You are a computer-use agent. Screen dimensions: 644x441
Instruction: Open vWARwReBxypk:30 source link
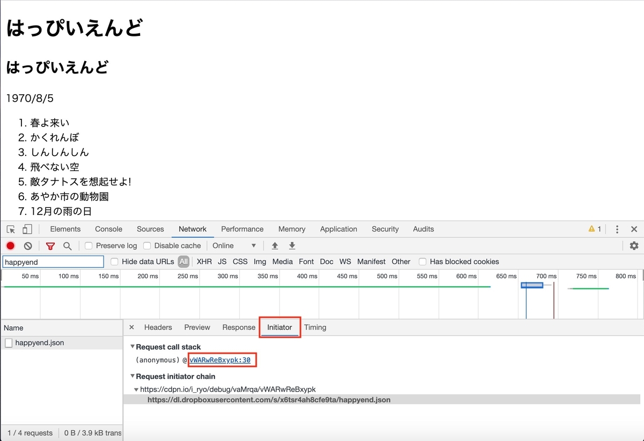pos(219,361)
